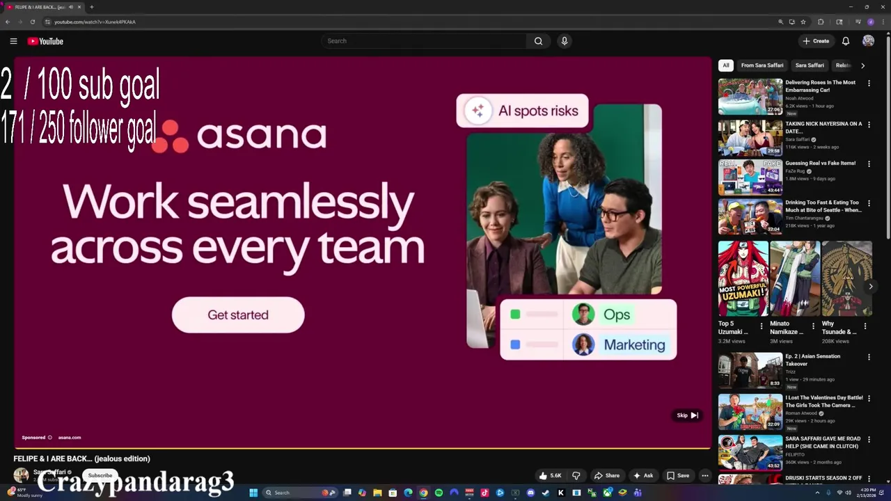Bookmark this page with the star

click(x=803, y=22)
